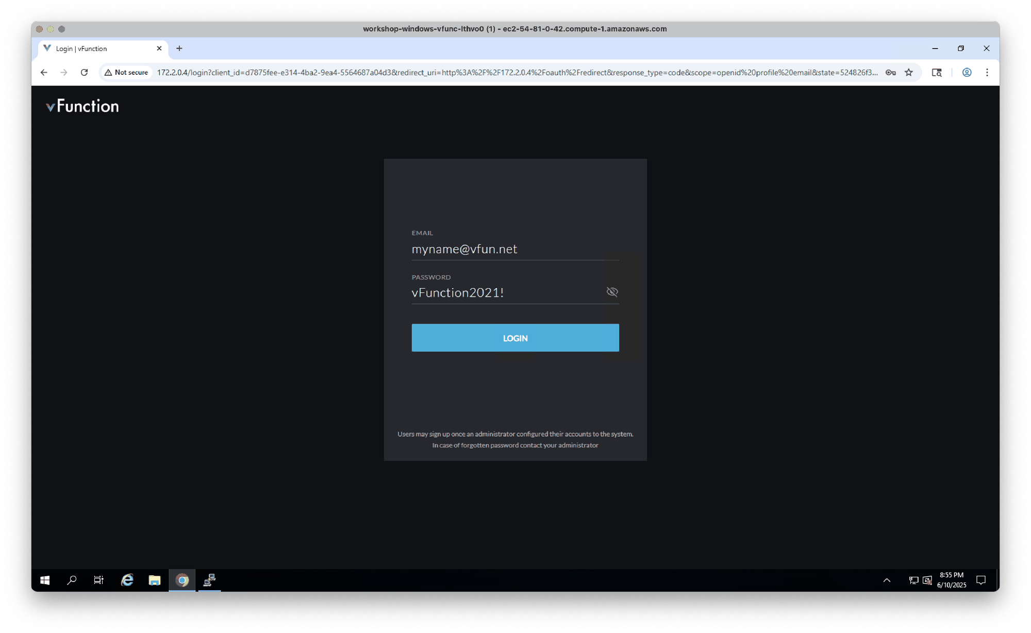The image size is (1031, 633).
Task: Open the Not secure site info
Action: tap(126, 72)
